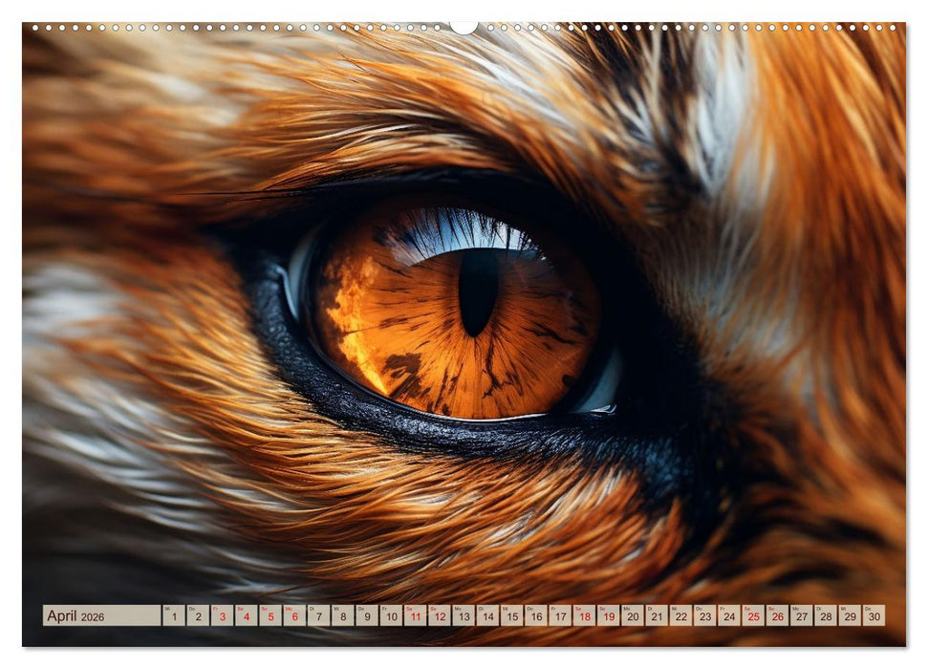
Task: Select Saturday the 4th on the date bar
Action: pos(246,619)
